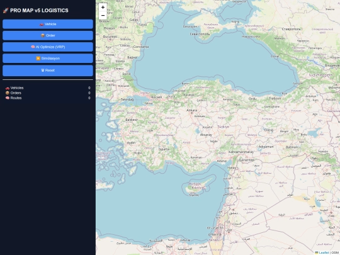Click Adana on the map

click(222, 161)
